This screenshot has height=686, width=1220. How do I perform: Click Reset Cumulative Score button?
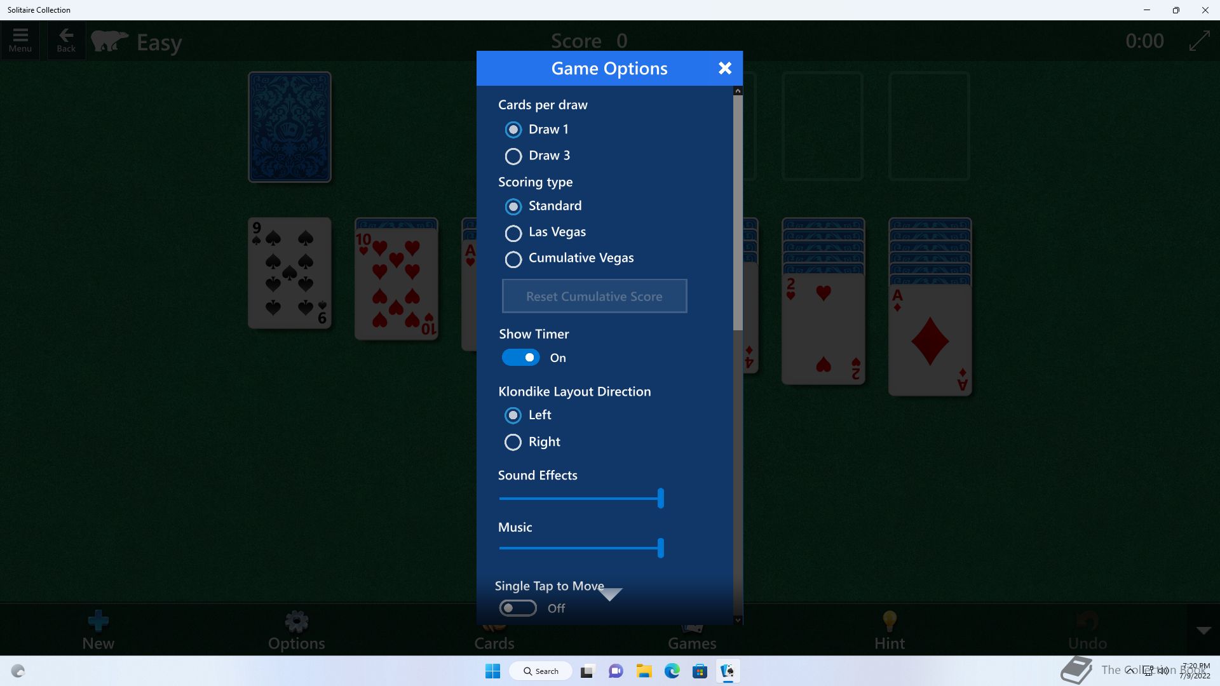(x=594, y=296)
